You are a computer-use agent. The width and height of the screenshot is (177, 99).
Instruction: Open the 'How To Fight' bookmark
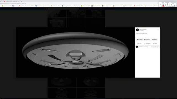point(107,6)
